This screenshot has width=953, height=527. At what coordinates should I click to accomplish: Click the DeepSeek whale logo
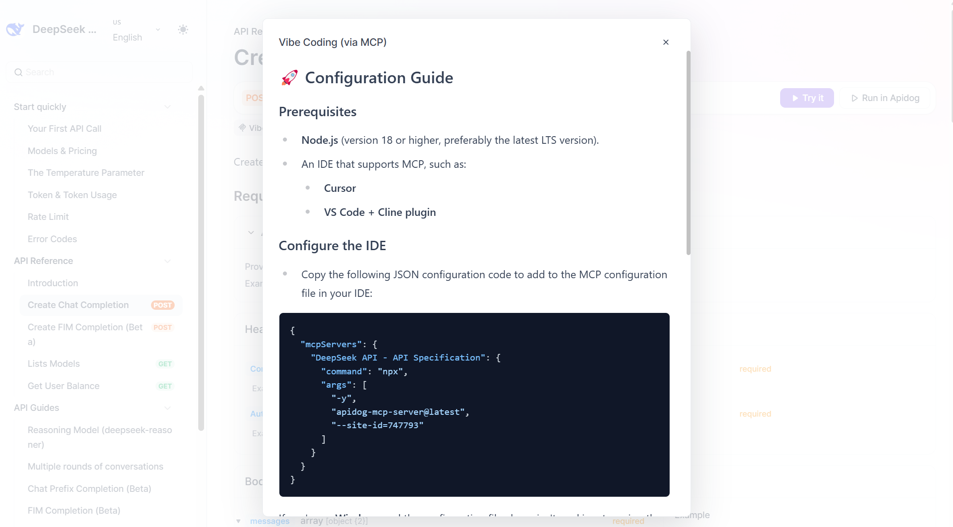[15, 29]
